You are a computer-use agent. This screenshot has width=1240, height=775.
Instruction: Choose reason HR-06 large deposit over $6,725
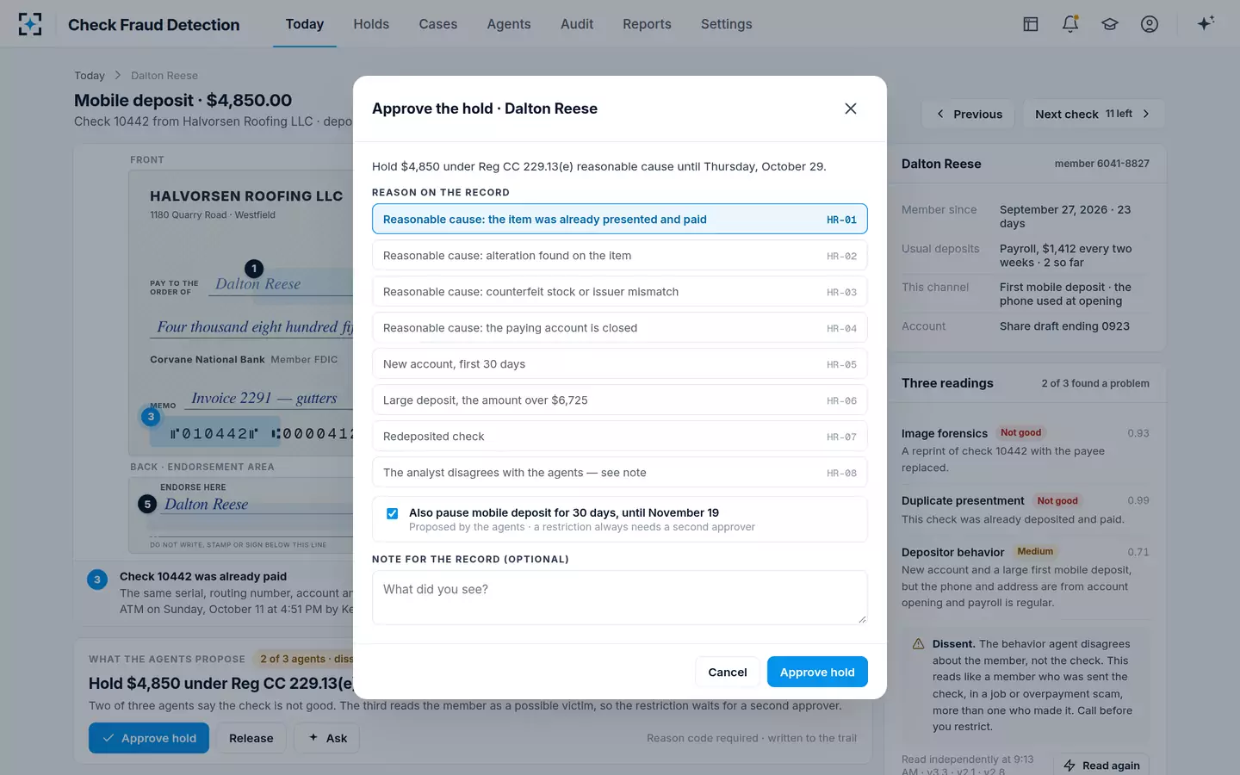click(x=620, y=400)
